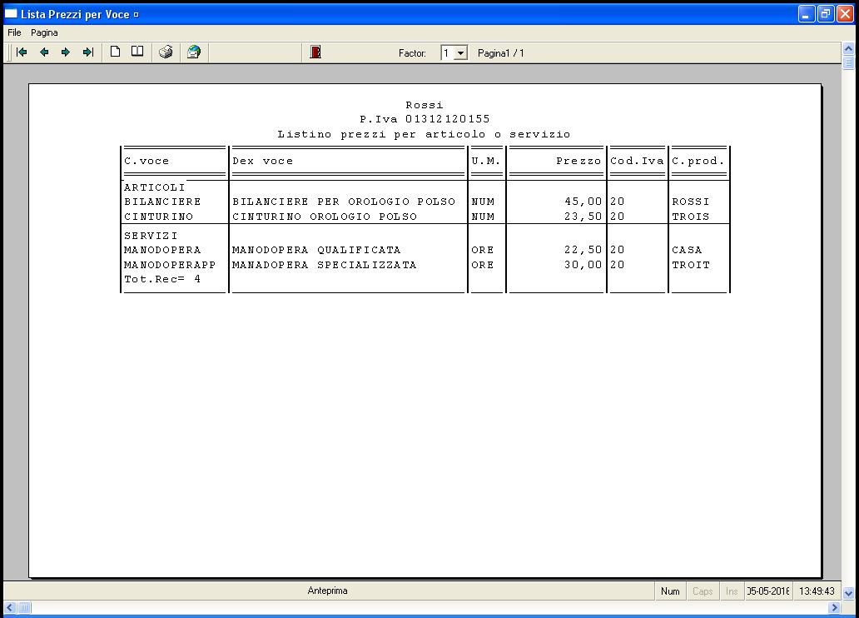Screen dimensions: 859x618
Task: Click the price 30,00
Action: [583, 264]
